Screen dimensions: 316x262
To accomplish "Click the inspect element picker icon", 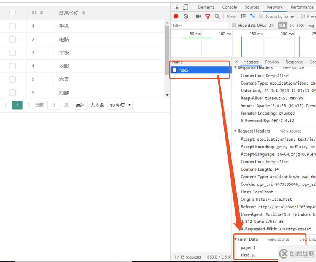I will click(x=176, y=7).
